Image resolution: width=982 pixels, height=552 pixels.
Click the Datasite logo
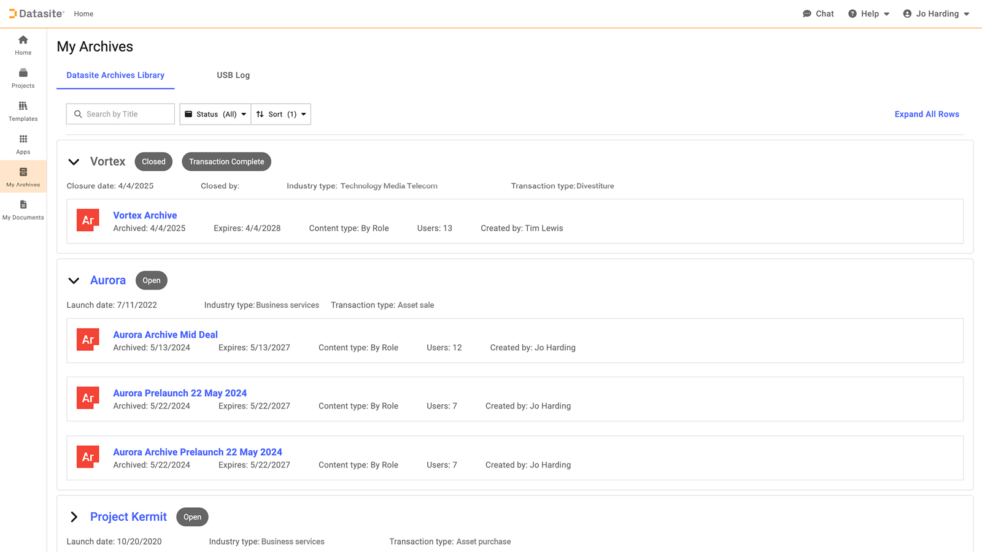click(x=37, y=13)
